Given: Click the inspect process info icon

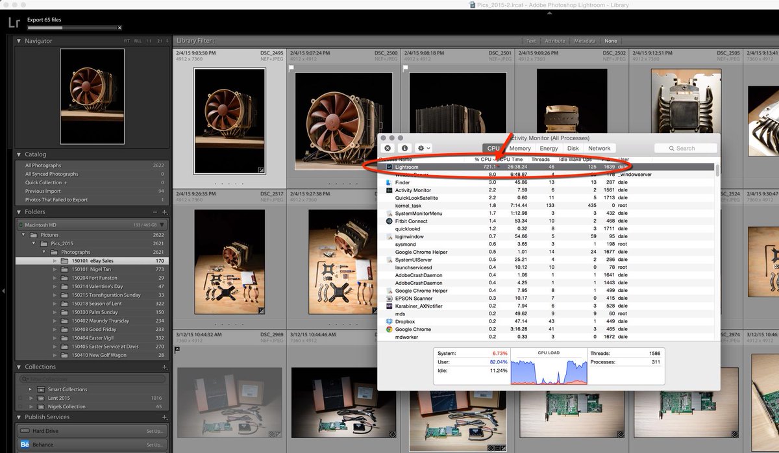Looking at the screenshot, I should pyautogui.click(x=404, y=149).
